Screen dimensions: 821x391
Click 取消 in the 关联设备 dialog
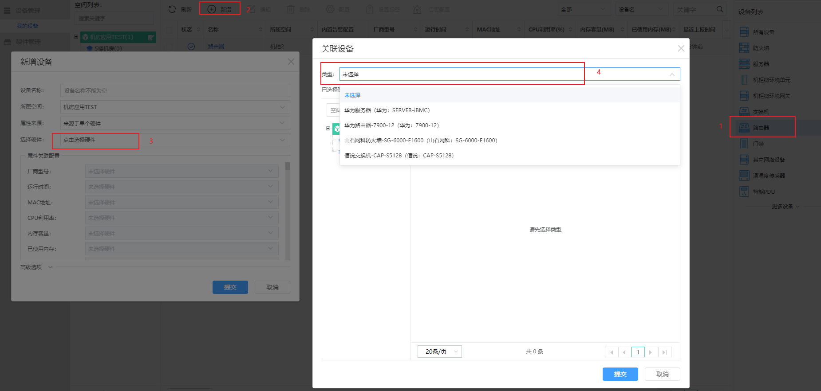662,374
